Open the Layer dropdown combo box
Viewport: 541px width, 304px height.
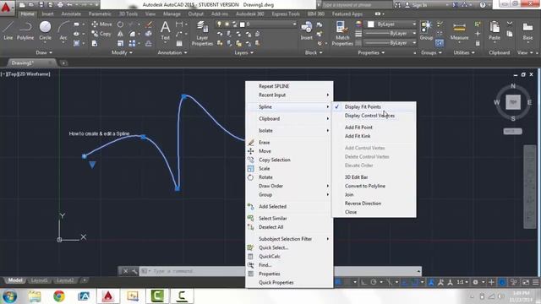(x=256, y=24)
